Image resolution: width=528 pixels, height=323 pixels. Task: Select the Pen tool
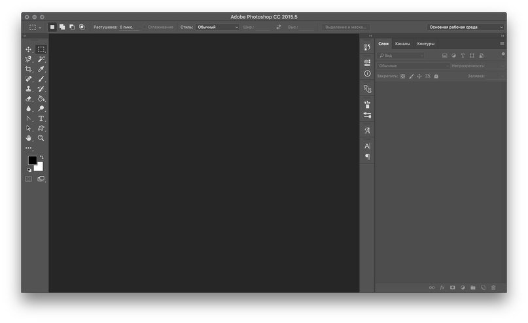pyautogui.click(x=28, y=118)
